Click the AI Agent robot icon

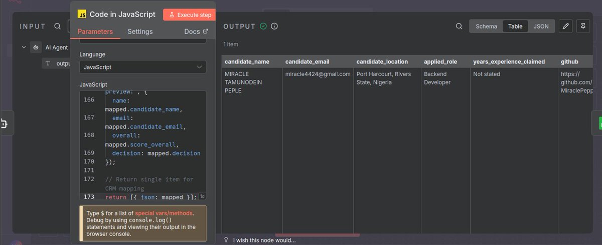(x=36, y=47)
